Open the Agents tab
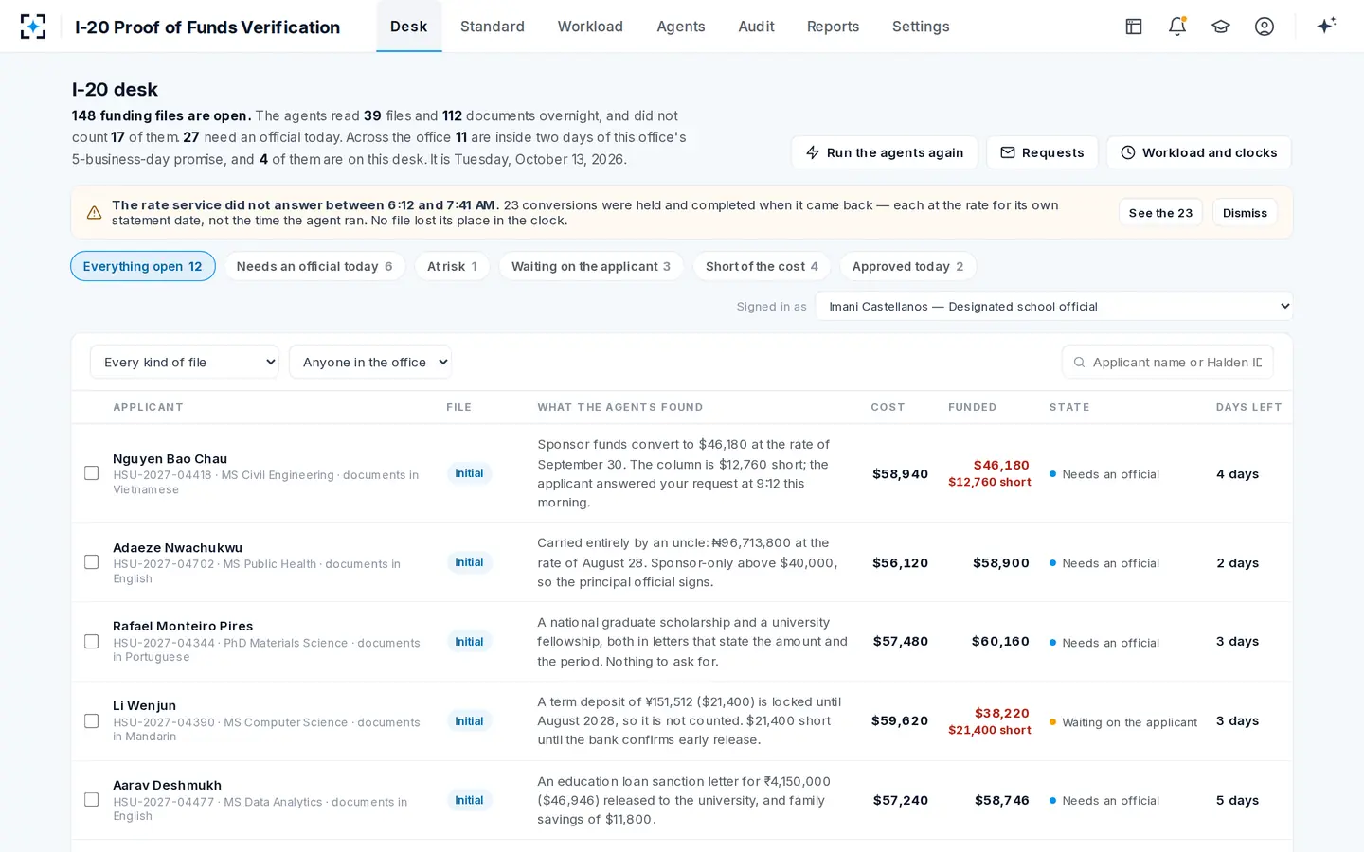Viewport: 1364px width, 852px height. [x=681, y=27]
